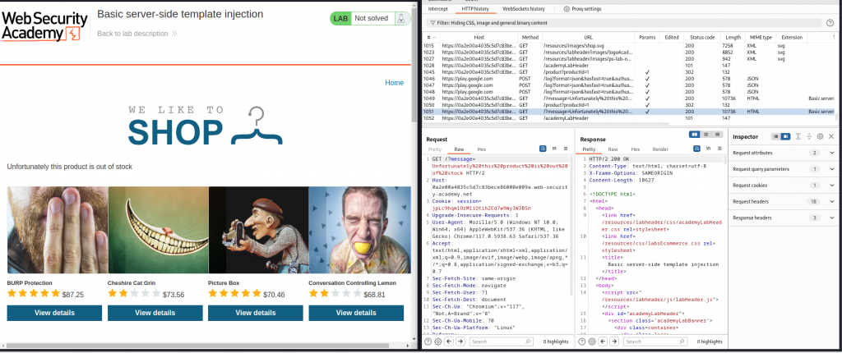Click the Response pane word-wrap toggle icon
This screenshot has width=842, height=353.
pyautogui.click(x=696, y=149)
